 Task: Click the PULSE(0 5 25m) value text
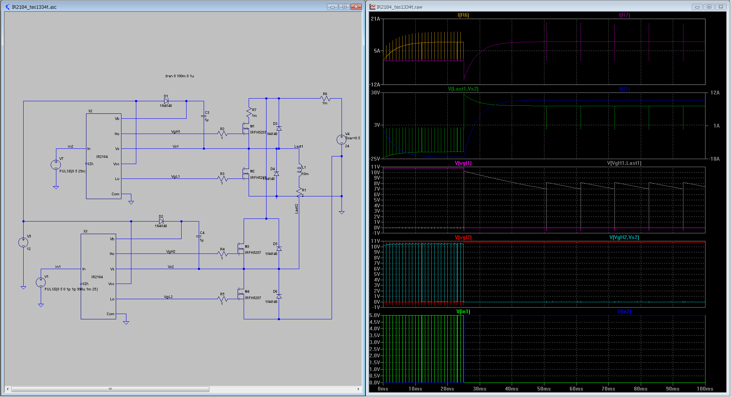(73, 171)
